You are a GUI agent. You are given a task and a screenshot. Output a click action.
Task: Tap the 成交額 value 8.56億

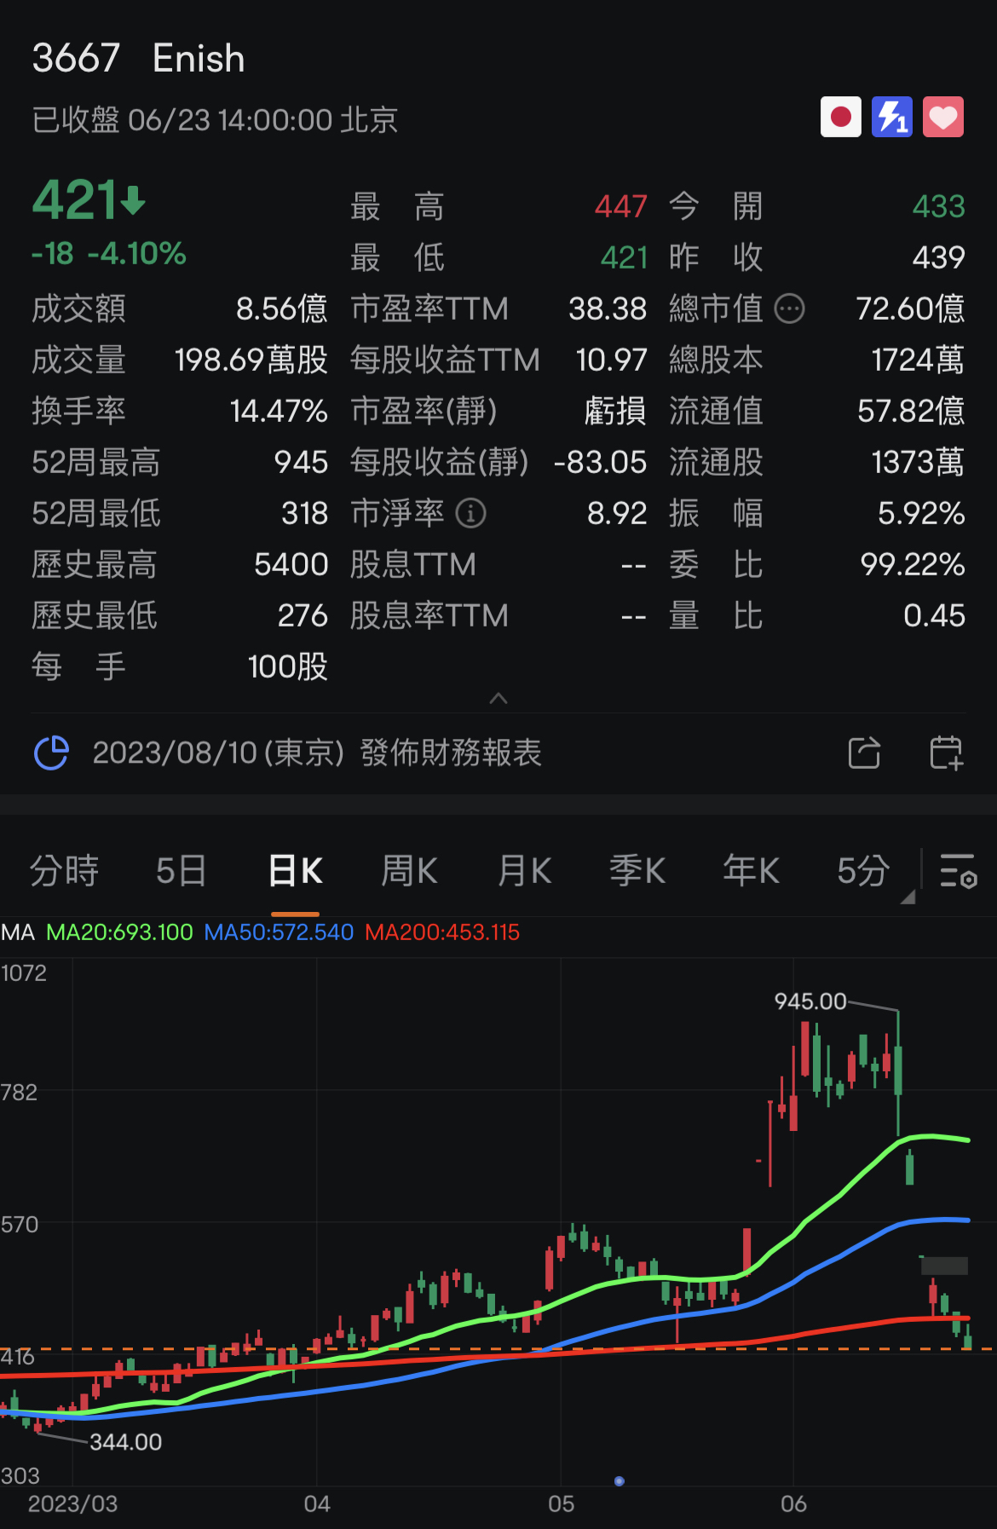click(281, 309)
